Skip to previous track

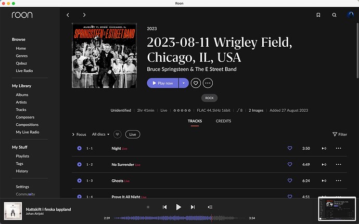point(164,207)
